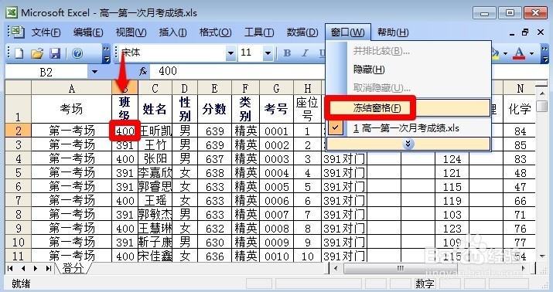The height and width of the screenshot is (292, 553).
Task: Open the 工具(T) menu
Action: (x=259, y=32)
